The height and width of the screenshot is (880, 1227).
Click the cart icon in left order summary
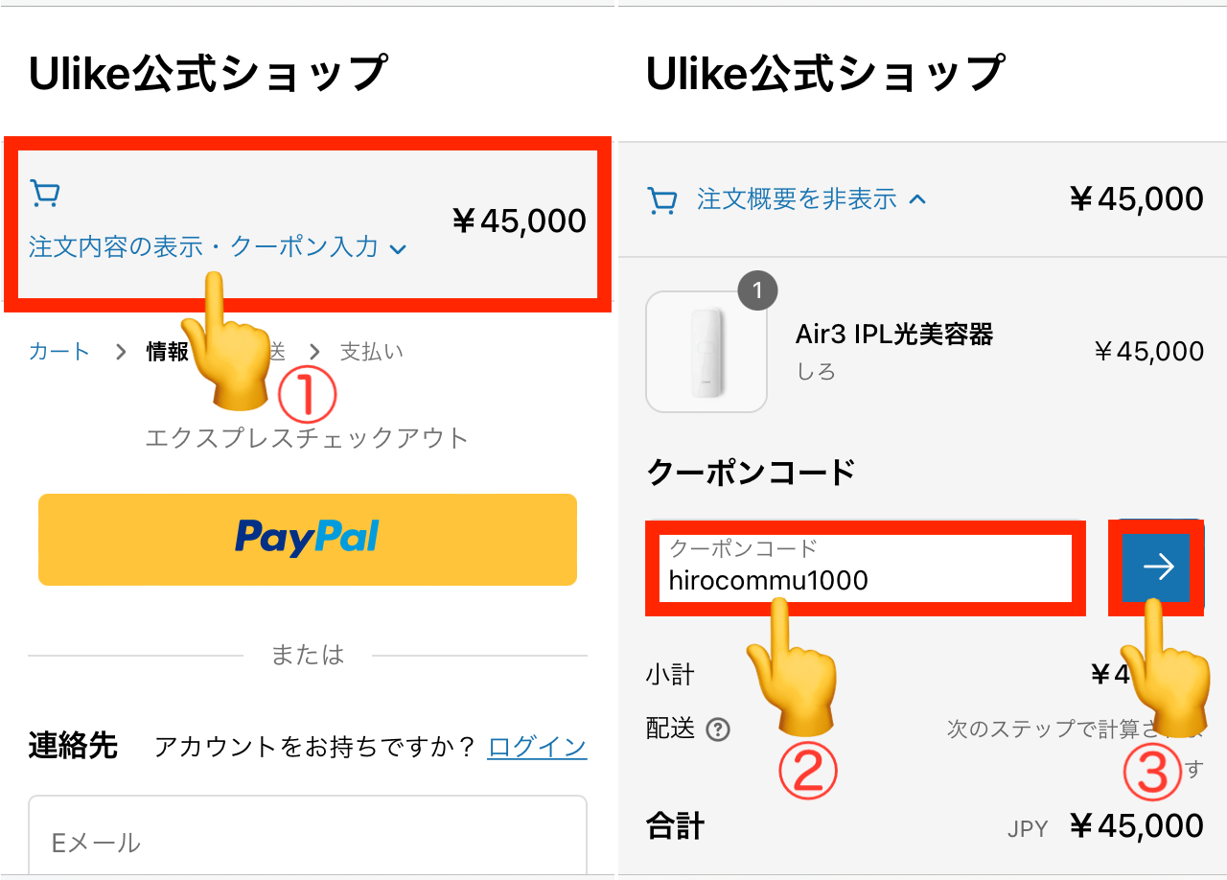pyautogui.click(x=45, y=195)
